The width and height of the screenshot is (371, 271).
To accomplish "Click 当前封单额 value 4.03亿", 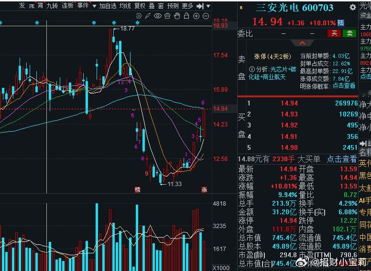I will click(341, 56).
